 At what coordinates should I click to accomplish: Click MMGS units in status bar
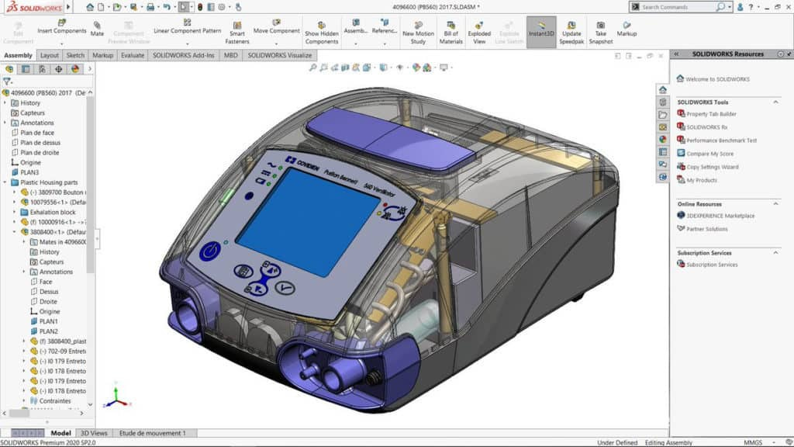[753, 443]
